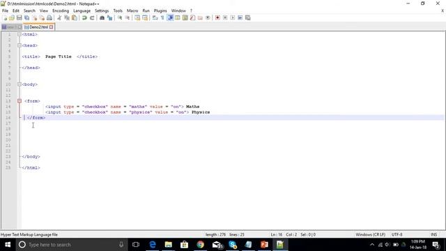Click the Cut scissors icon
446x251 pixels.
[59, 17]
